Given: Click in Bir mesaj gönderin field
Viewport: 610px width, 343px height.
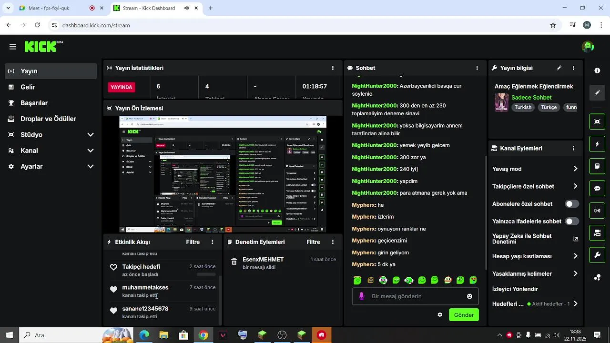Looking at the screenshot, I should point(415,296).
